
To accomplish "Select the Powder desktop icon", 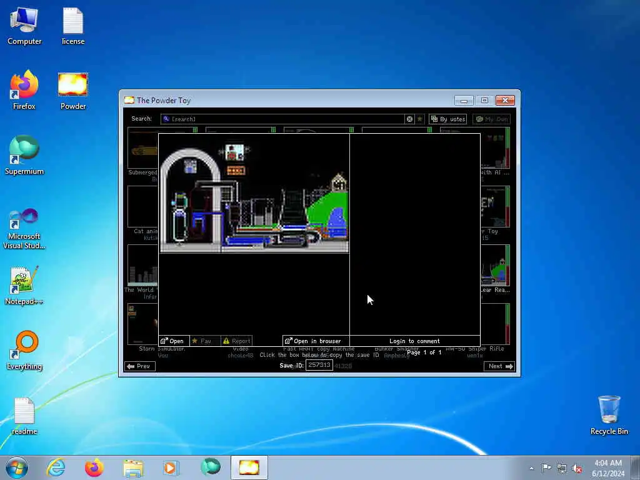I will coord(73,91).
